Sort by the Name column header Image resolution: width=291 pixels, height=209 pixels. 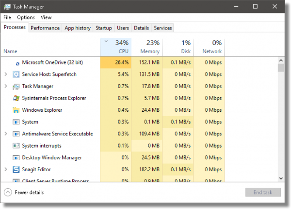(x=10, y=51)
